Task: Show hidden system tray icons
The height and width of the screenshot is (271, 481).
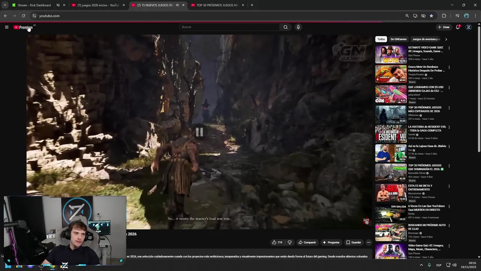Action: [421, 265]
